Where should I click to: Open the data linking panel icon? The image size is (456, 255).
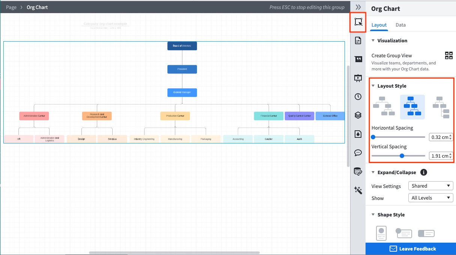pos(358,171)
